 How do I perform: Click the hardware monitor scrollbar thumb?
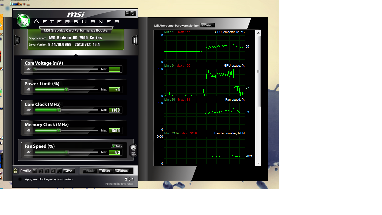[258, 71]
